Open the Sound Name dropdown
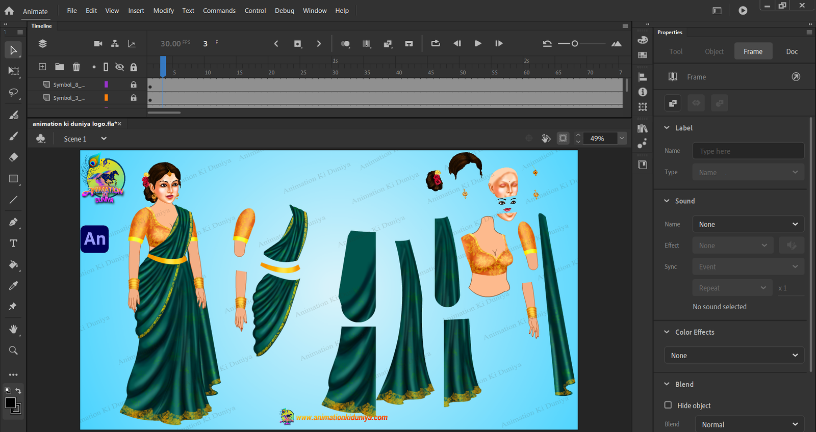This screenshot has width=816, height=432. (x=748, y=224)
